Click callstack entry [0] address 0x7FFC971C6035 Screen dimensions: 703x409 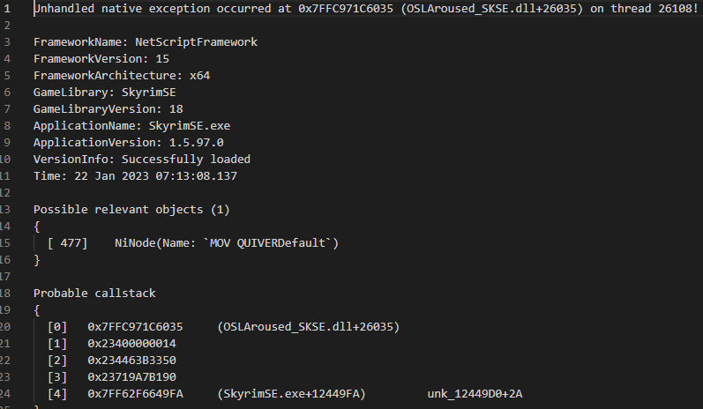coord(135,327)
